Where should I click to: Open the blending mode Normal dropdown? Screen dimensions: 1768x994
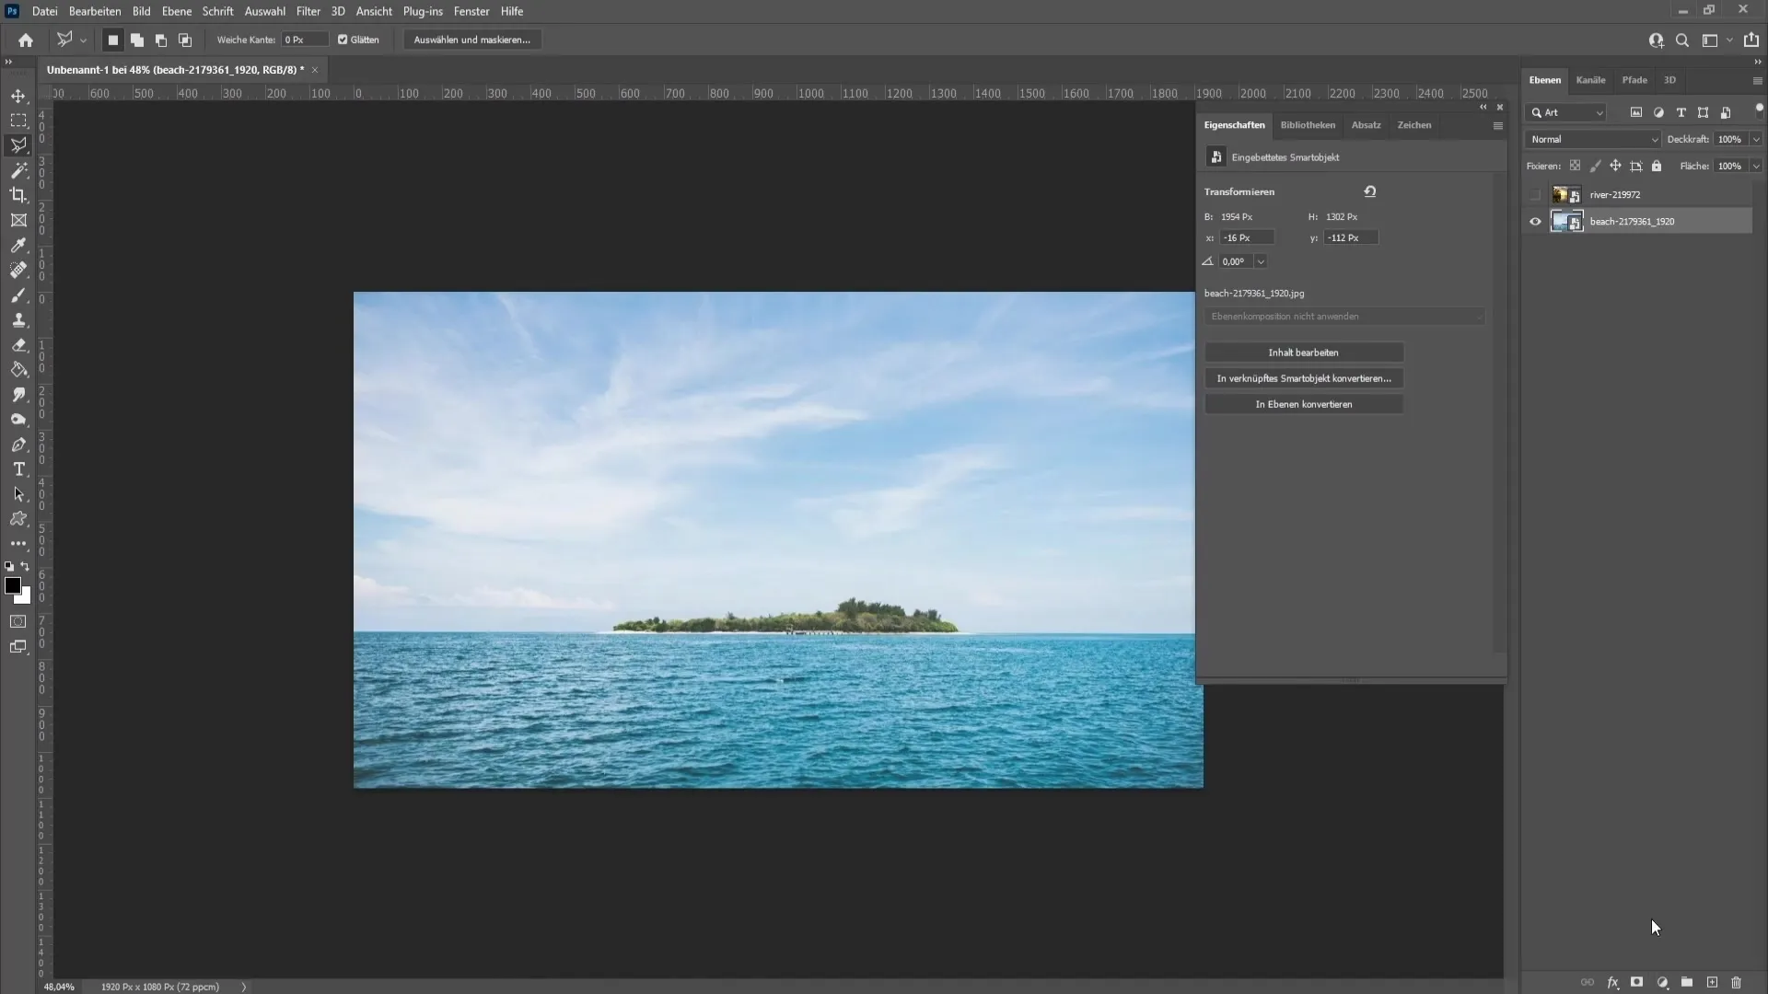coord(1593,138)
